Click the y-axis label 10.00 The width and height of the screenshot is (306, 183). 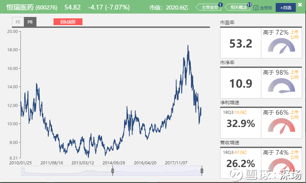click(x=13, y=124)
